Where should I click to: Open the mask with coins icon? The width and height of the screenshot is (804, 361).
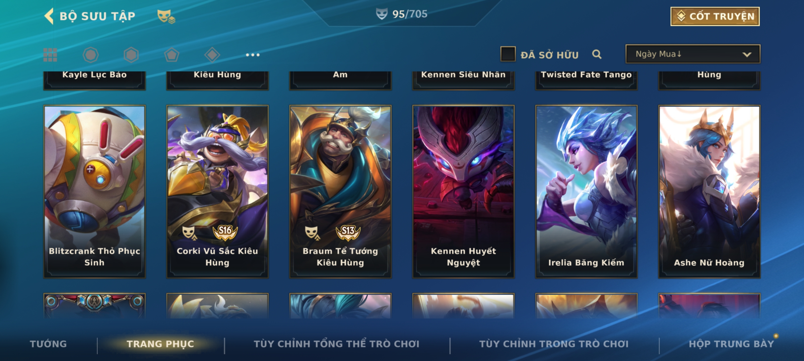(166, 16)
